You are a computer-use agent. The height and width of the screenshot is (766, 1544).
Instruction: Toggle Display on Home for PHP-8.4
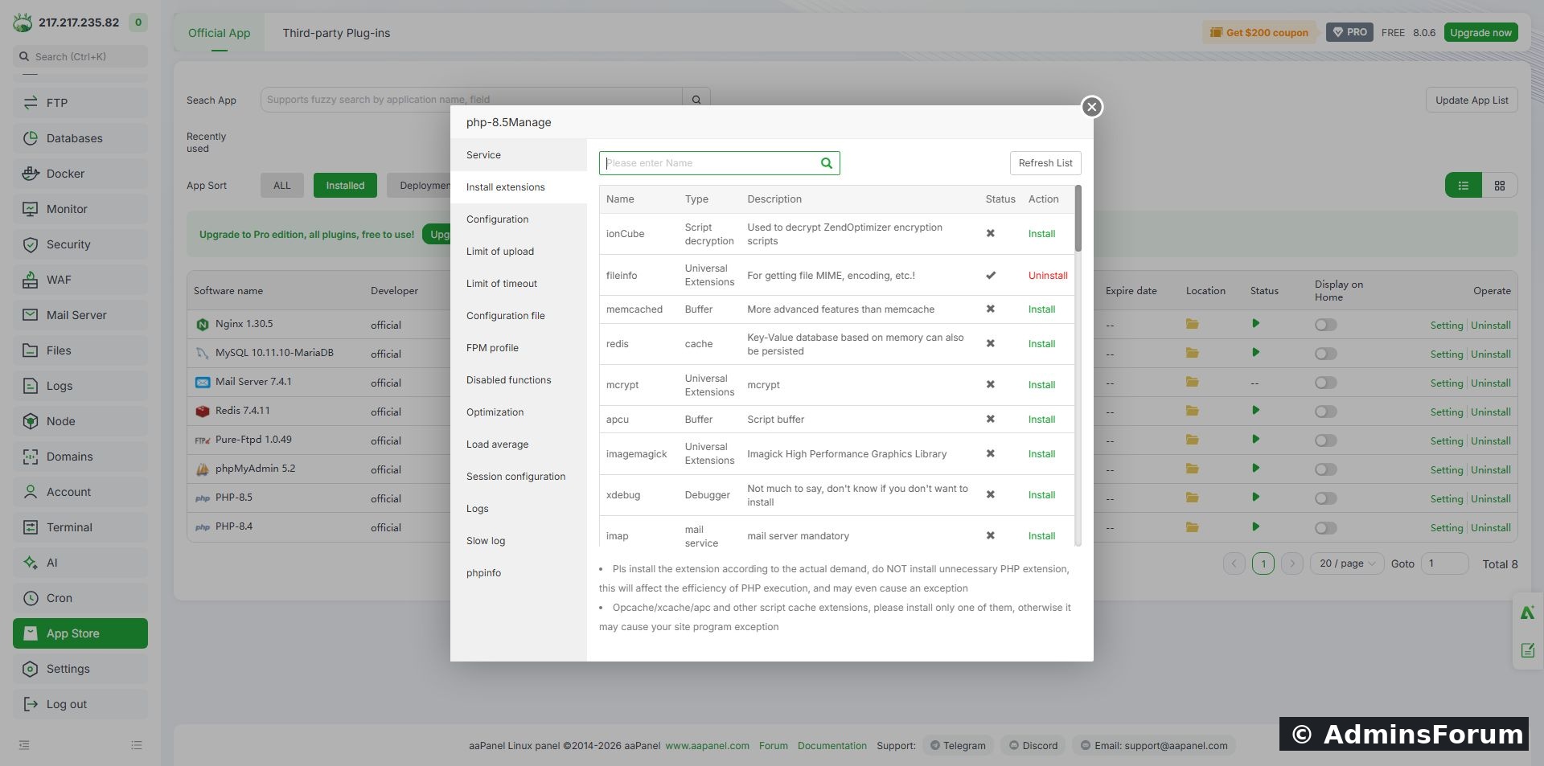pyautogui.click(x=1325, y=528)
